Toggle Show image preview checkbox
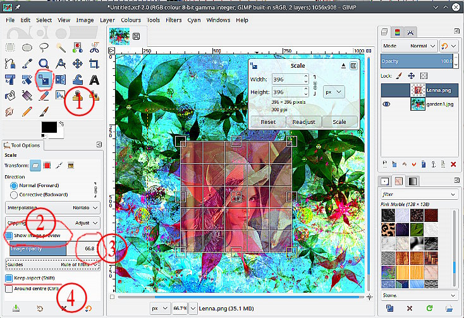 tap(9, 235)
